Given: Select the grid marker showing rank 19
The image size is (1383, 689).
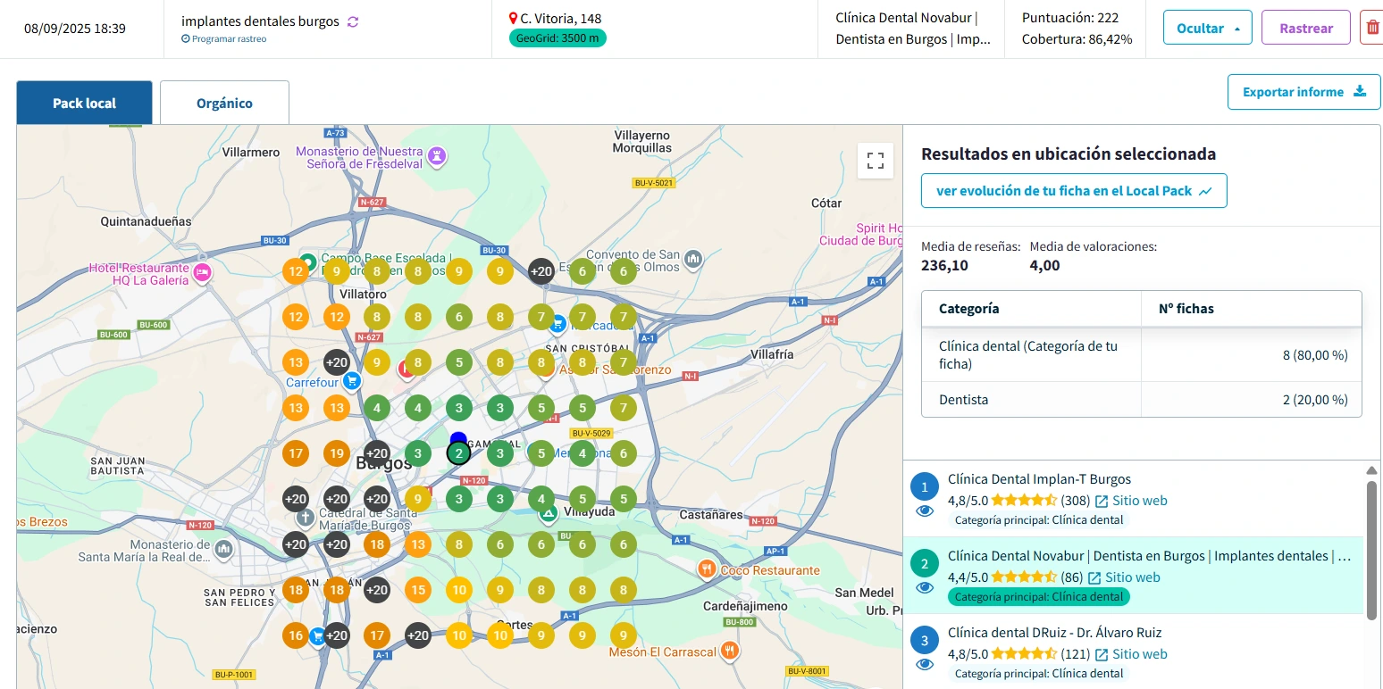Looking at the screenshot, I should [336, 453].
